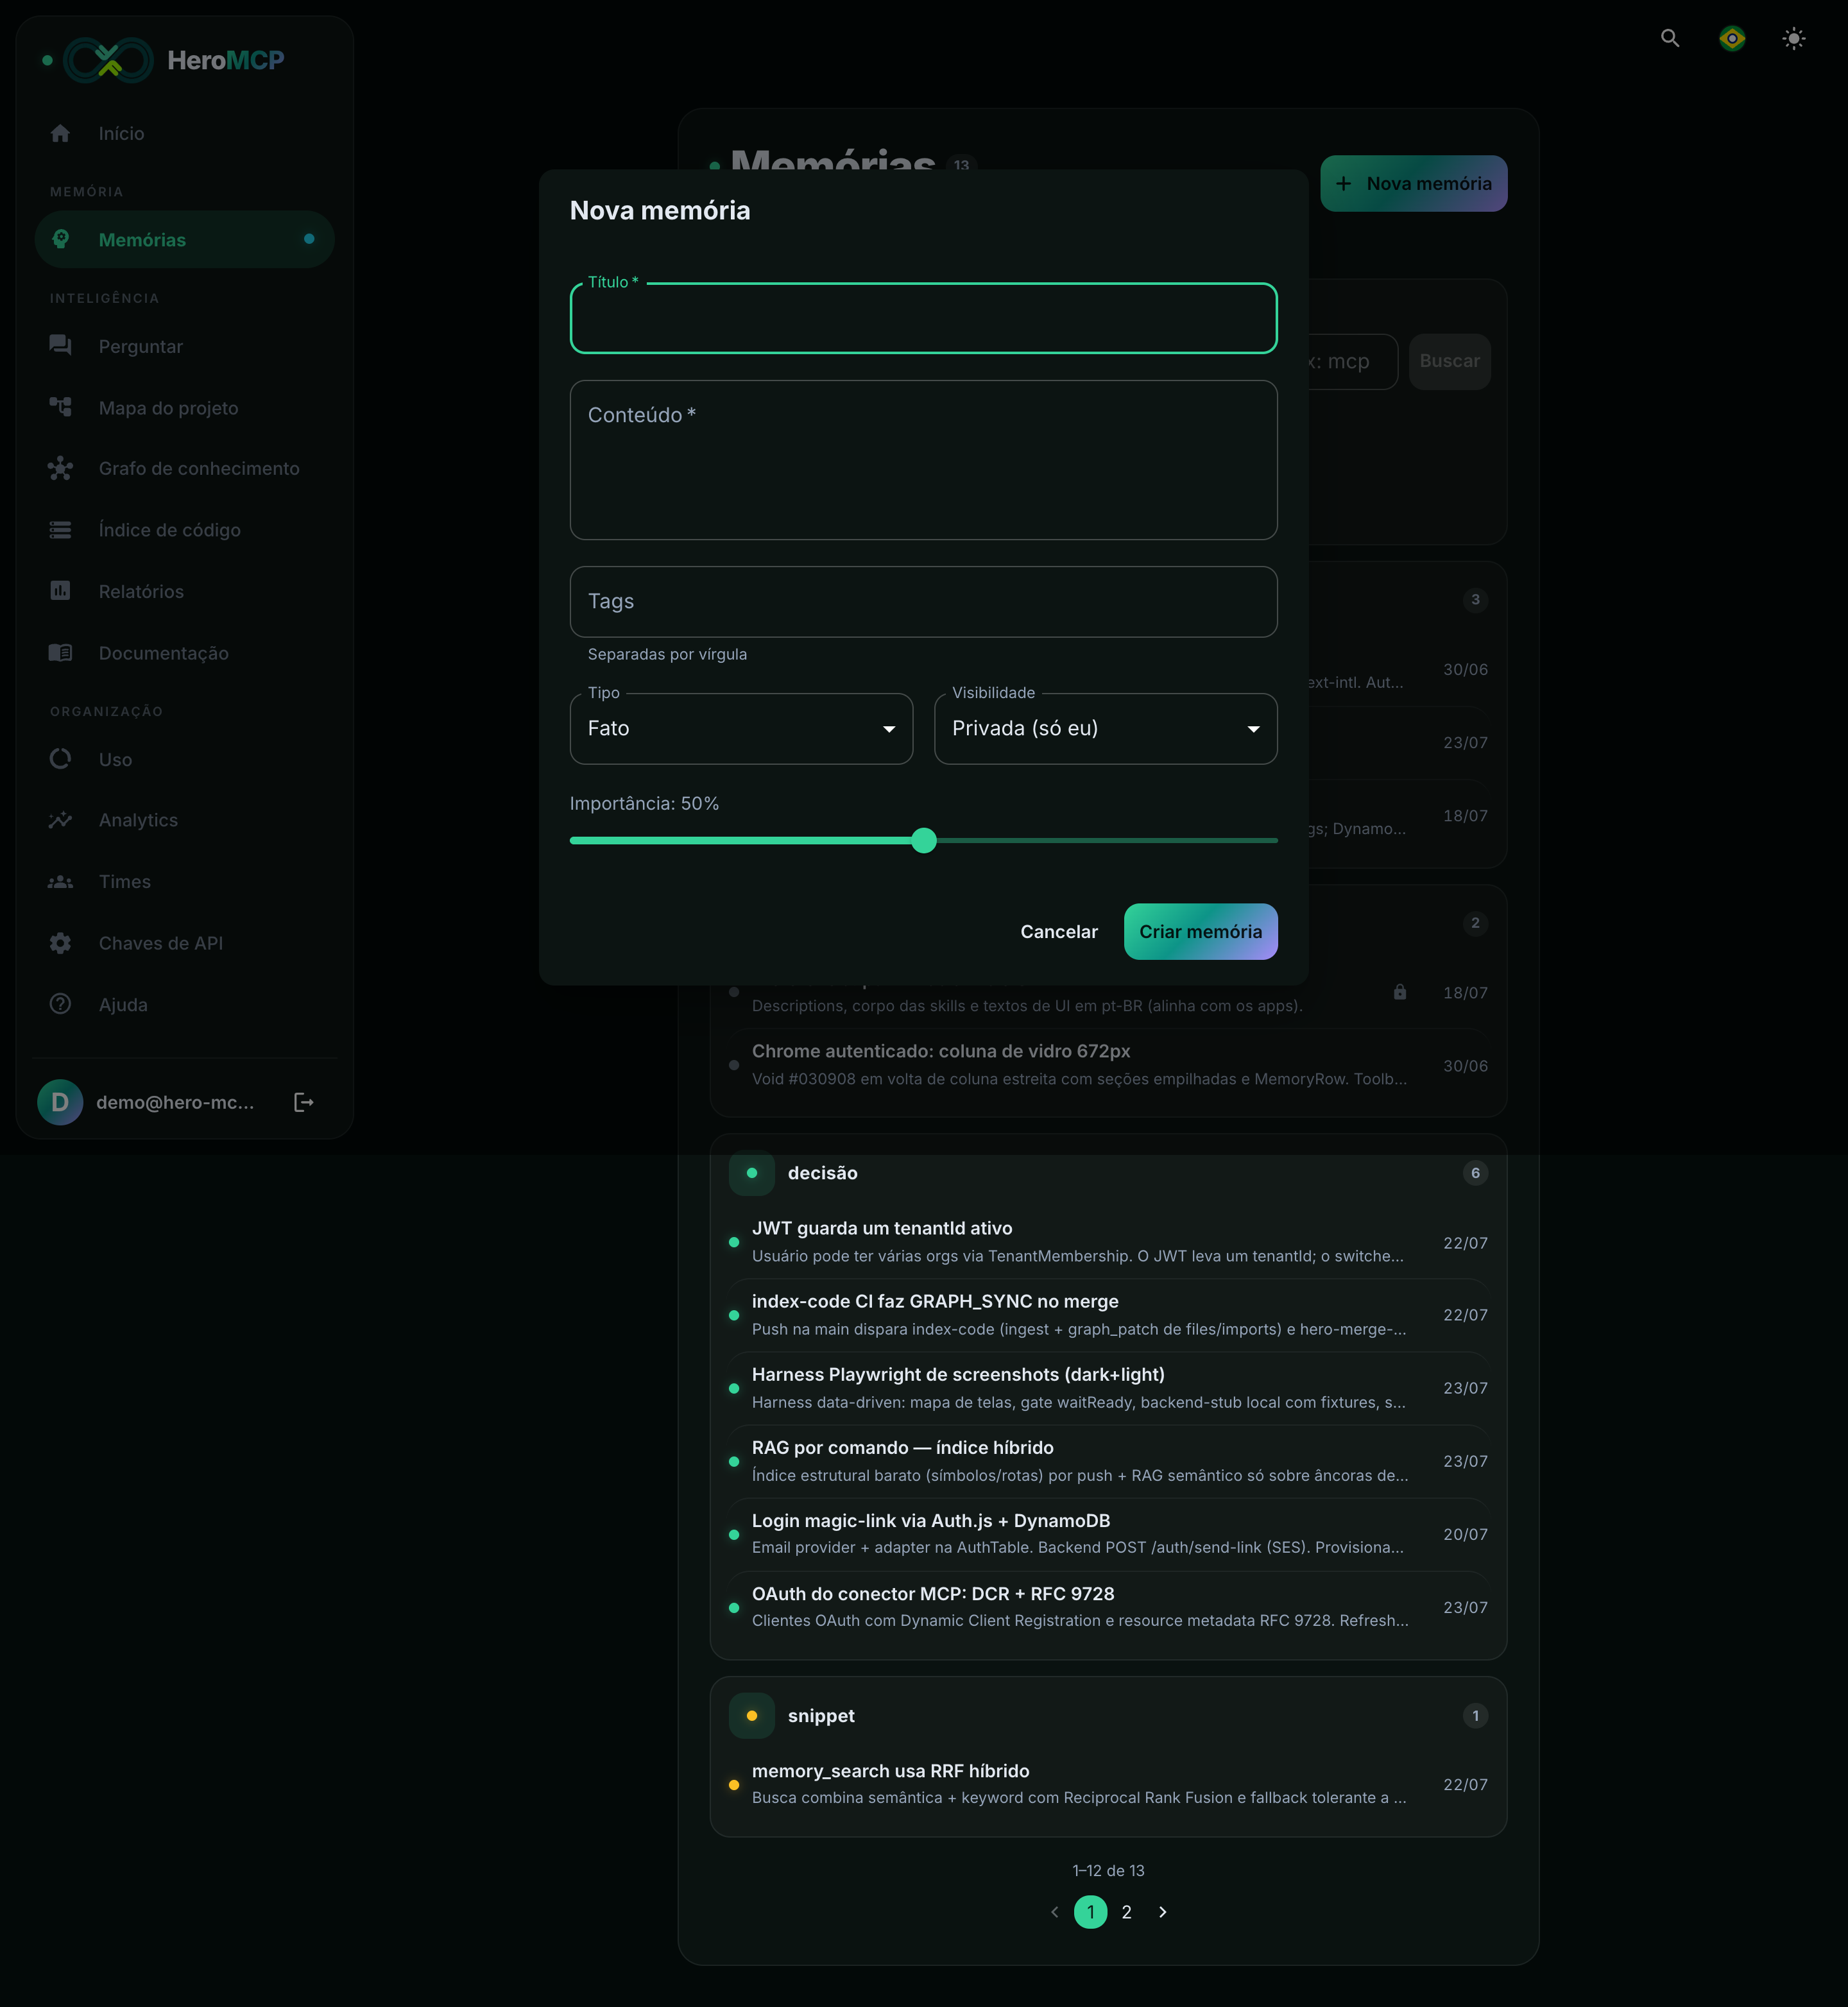Image resolution: width=1848 pixels, height=2007 pixels.
Task: Open memory 'Login magic-link via Auth.js + DynamoDB'
Action: click(x=1108, y=1534)
